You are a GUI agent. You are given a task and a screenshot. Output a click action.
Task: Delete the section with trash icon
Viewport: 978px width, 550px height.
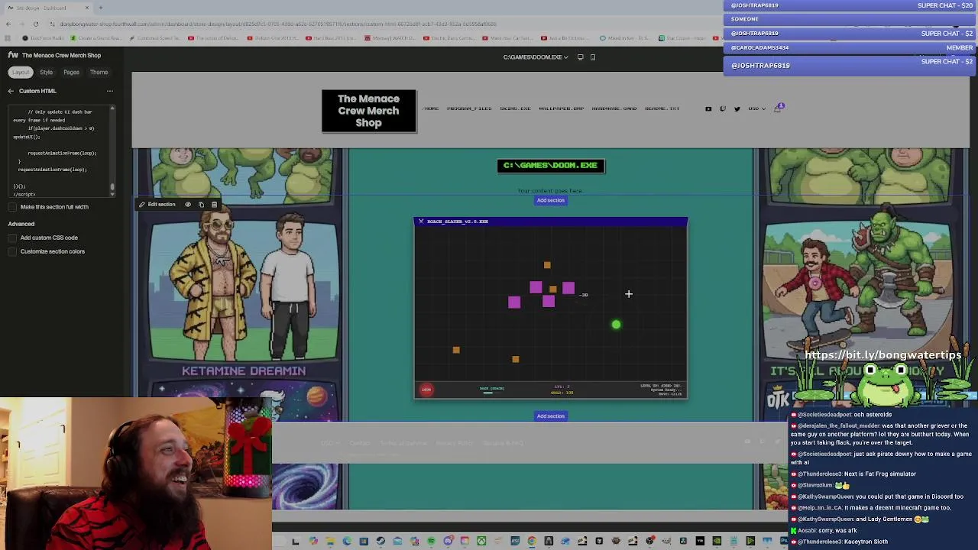pyautogui.click(x=214, y=204)
